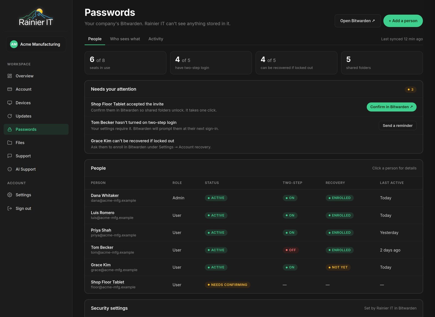Click '2 days ago' last active value
The width and height of the screenshot is (435, 317).
tap(390, 250)
